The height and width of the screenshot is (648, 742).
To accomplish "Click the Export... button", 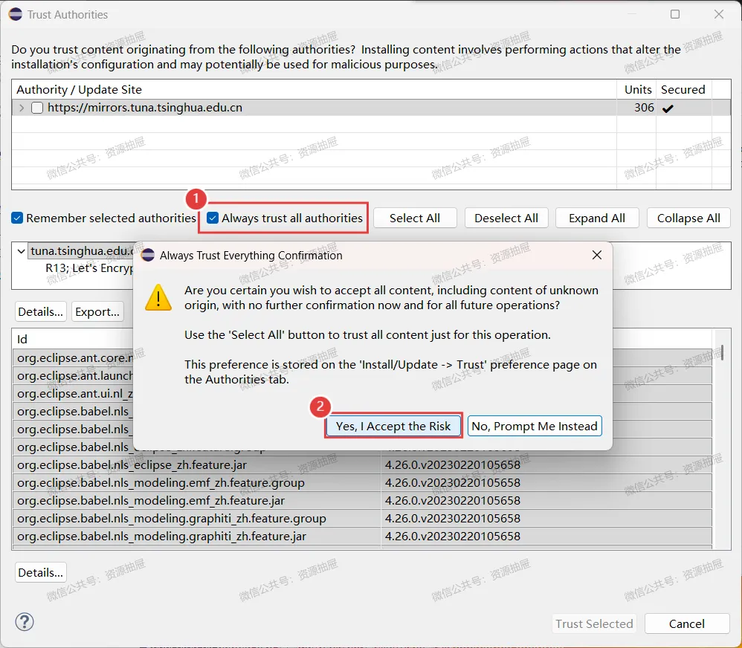I will [x=97, y=311].
